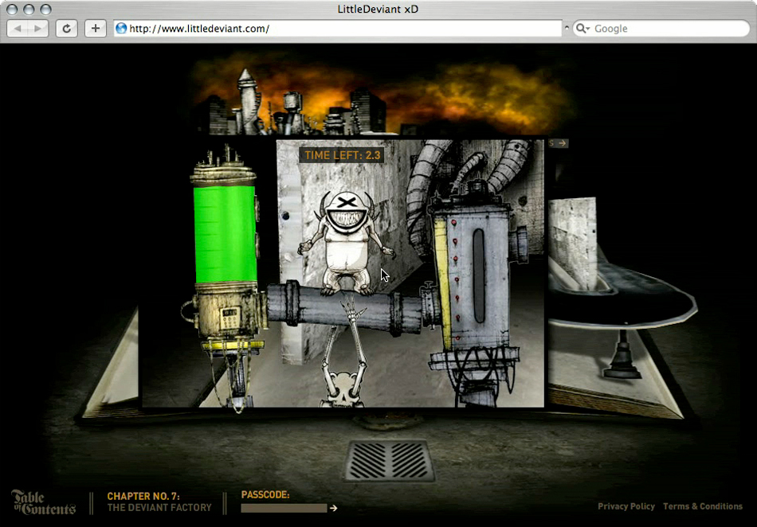The image size is (757, 527).
Task: Reload the page with the refresh button
Action: pyautogui.click(x=67, y=29)
